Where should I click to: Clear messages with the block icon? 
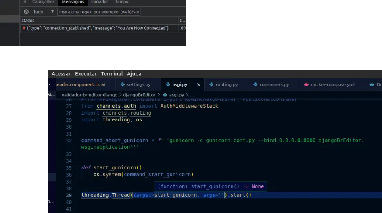point(26,12)
